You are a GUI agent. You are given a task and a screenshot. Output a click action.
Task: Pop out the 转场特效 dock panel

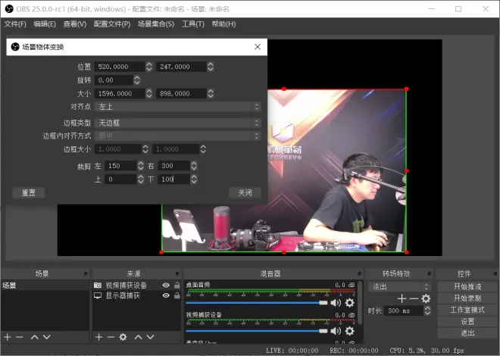pos(429,273)
